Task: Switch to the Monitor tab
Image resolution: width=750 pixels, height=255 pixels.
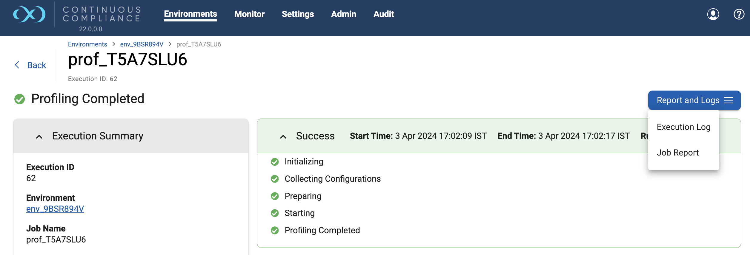Action: click(249, 14)
